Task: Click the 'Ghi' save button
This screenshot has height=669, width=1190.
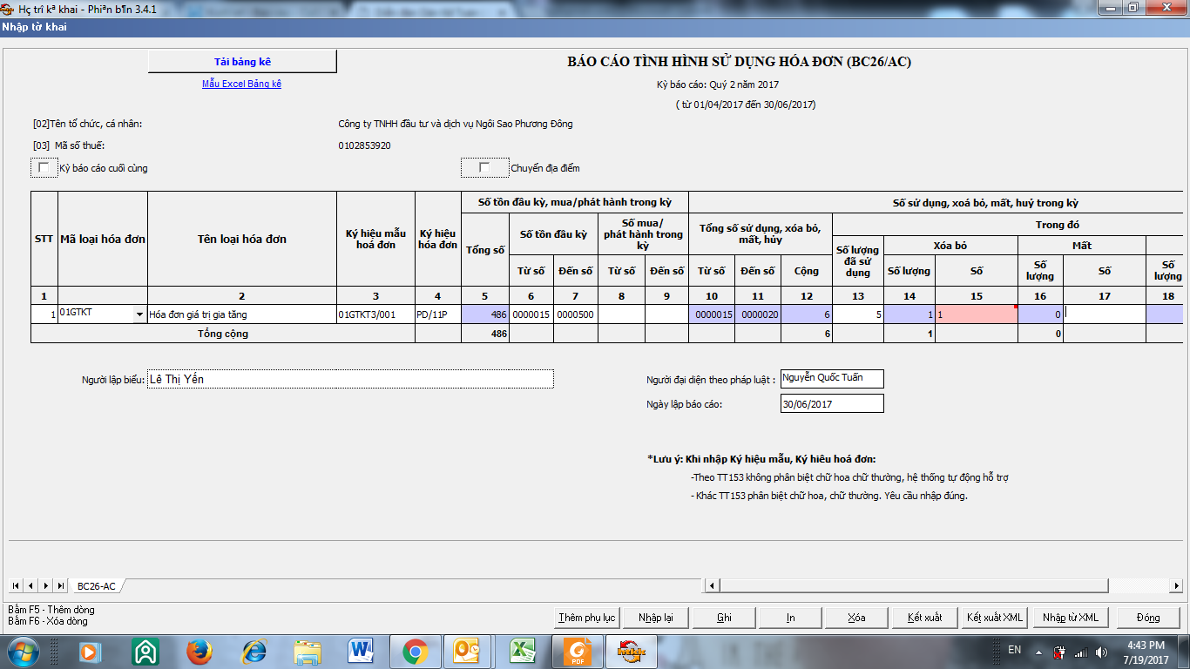Action: 724,618
